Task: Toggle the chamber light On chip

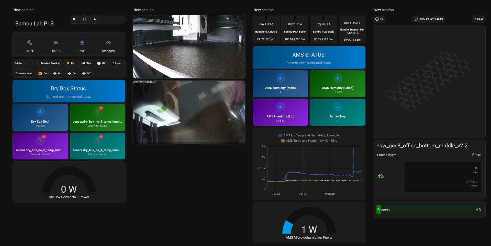Action: (x=70, y=63)
